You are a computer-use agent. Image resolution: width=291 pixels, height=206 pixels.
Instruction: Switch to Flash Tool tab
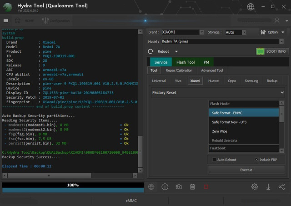[186, 62]
